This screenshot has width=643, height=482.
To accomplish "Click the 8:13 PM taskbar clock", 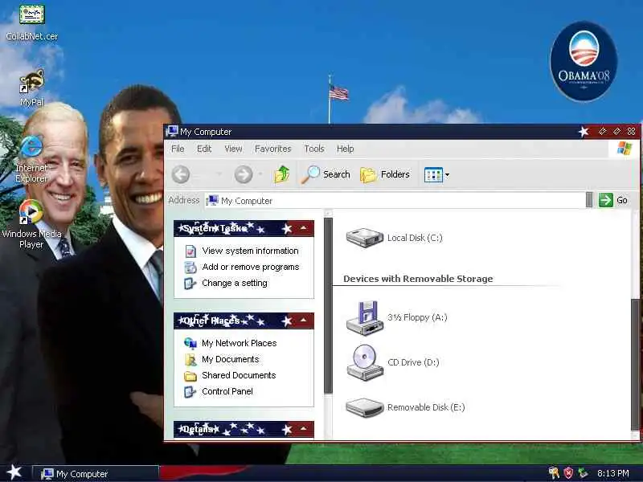I will (612, 473).
